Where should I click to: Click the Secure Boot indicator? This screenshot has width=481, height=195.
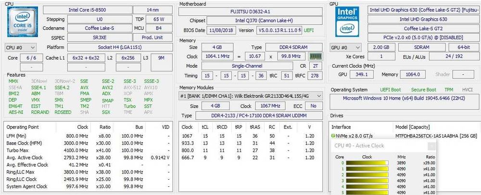(423, 90)
